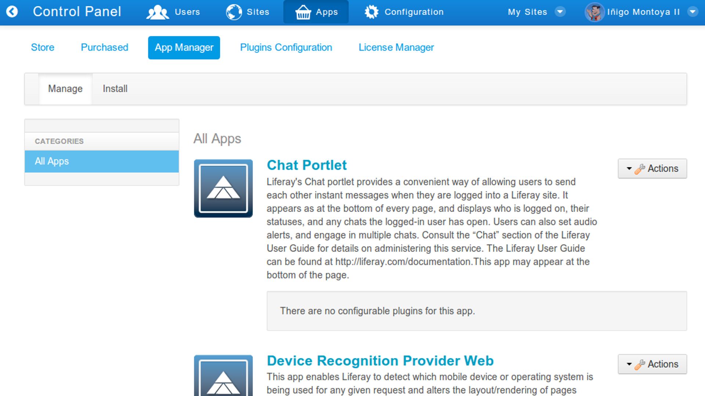The width and height of the screenshot is (705, 396).
Task: Open user menu arrow next to Iñigo Montoya II
Action: coord(693,12)
